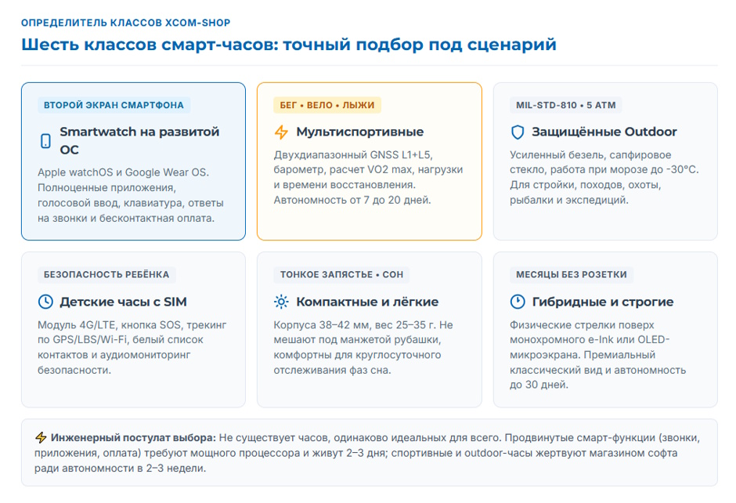This screenshot has height=503, width=736.
Task: Open the Гибридные и строгие heading
Action: pyautogui.click(x=603, y=302)
